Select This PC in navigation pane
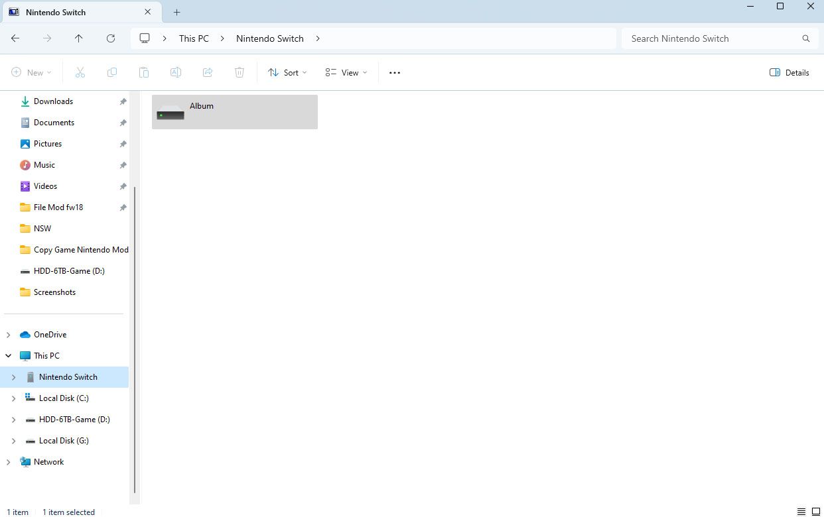Image resolution: width=824 pixels, height=517 pixels. tap(46, 356)
